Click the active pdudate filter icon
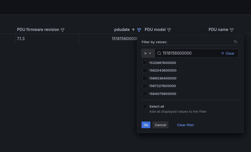This screenshot has width=251, height=152. tap(139, 30)
